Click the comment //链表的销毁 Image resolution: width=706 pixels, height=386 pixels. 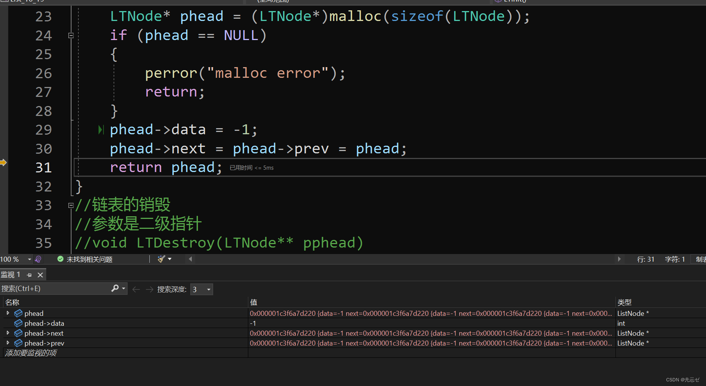pos(123,205)
